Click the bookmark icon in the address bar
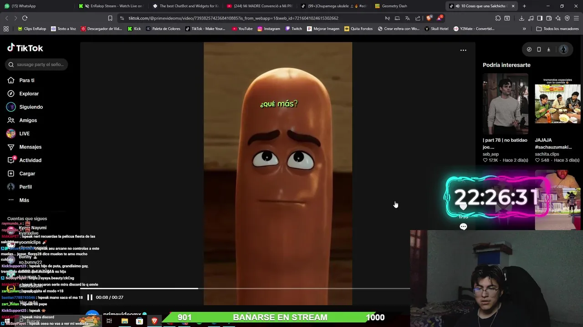Screen dimensions: 583x327 coord(110,18)
